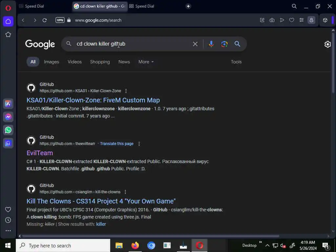The width and height of the screenshot is (336, 252).
Task: Click the horizontal page scrollbar
Action: tap(151, 236)
